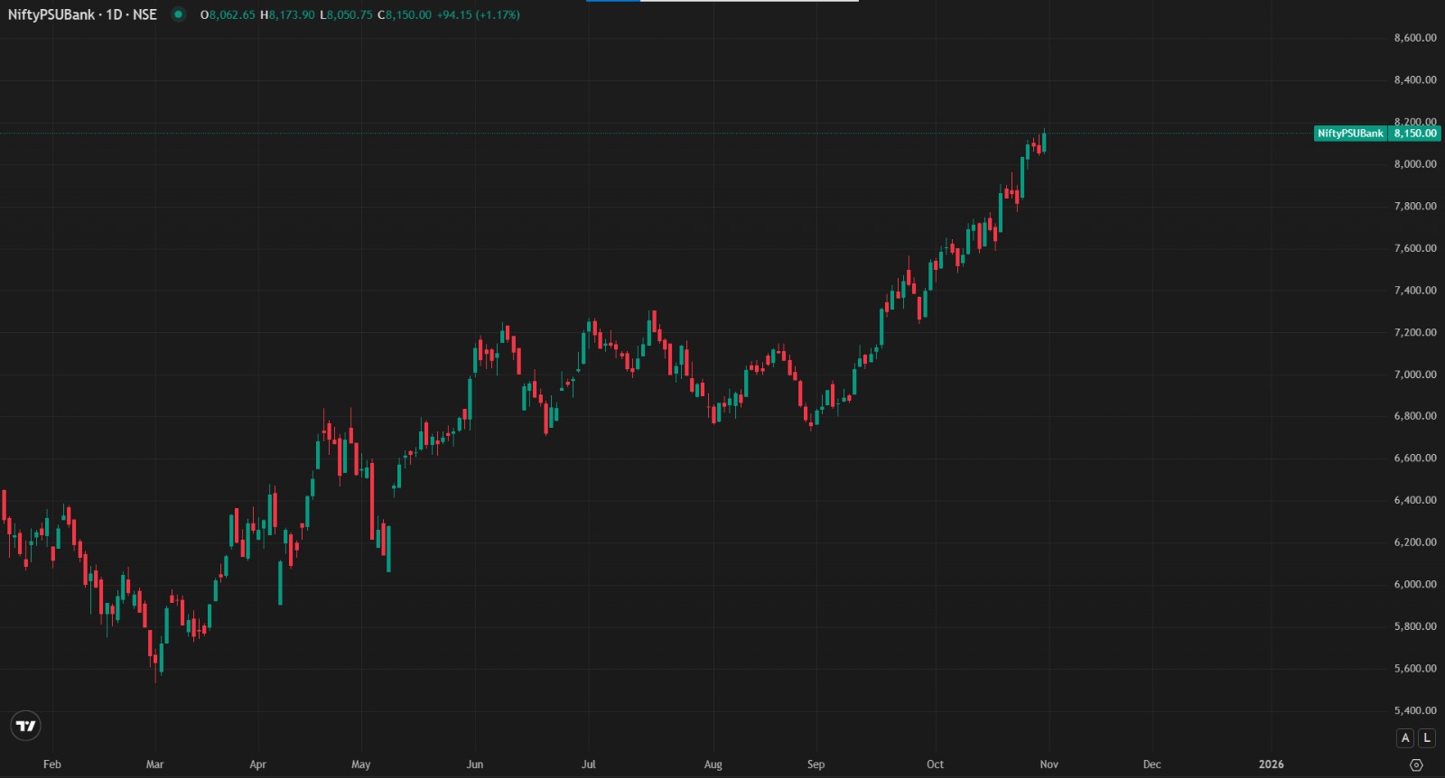Click the 6,600.00 price axis label
The image size is (1445, 778).
[1415, 458]
